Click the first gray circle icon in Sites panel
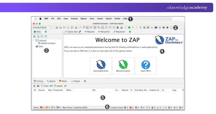Image resolution: width=216 pixels, height=114 pixels. coord(34,36)
